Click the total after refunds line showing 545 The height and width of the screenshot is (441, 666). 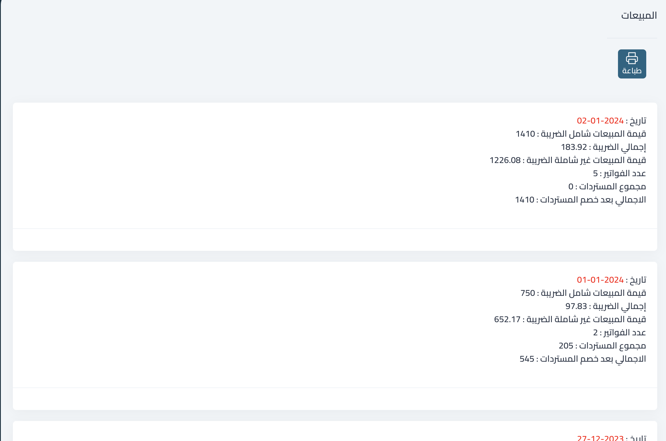click(583, 359)
